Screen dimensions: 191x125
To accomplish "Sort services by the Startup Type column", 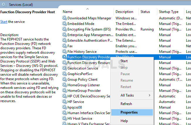I will click(x=168, y=12).
